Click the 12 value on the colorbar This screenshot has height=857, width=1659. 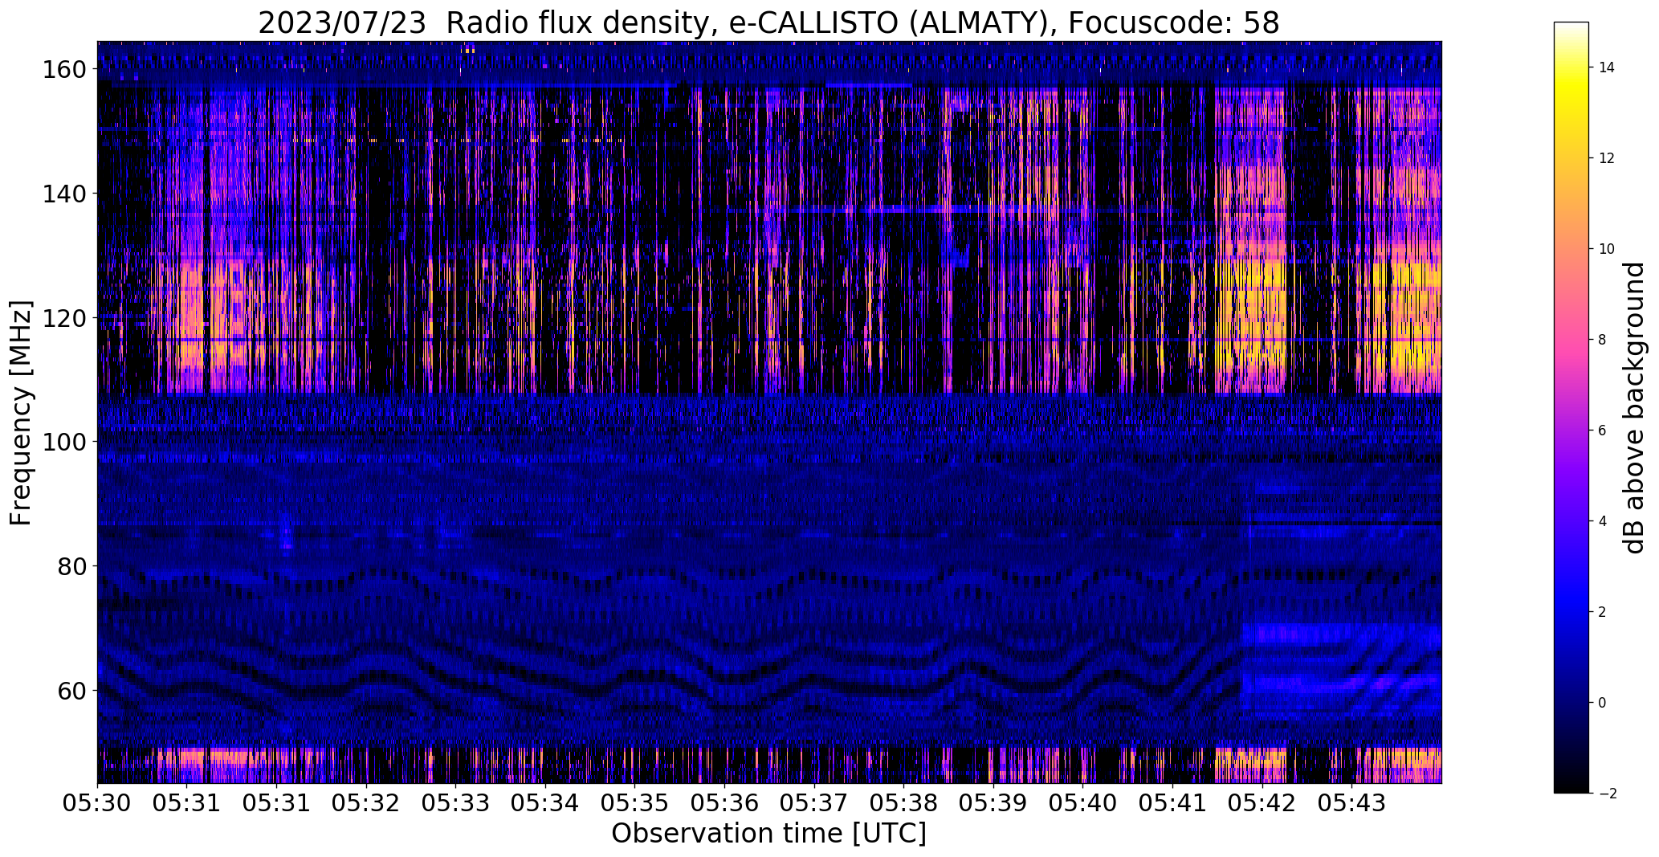1607,158
